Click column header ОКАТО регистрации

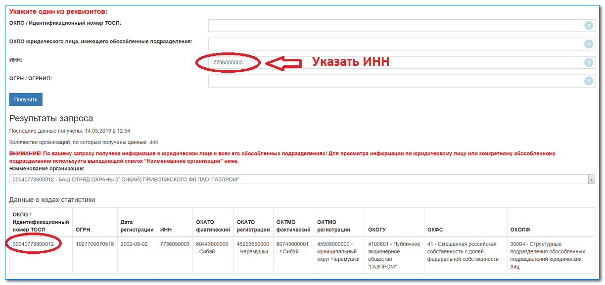coord(253,226)
